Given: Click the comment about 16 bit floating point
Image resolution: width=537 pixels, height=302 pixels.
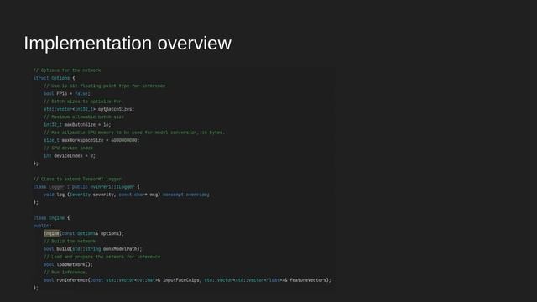Looking at the screenshot, I should tap(104, 86).
